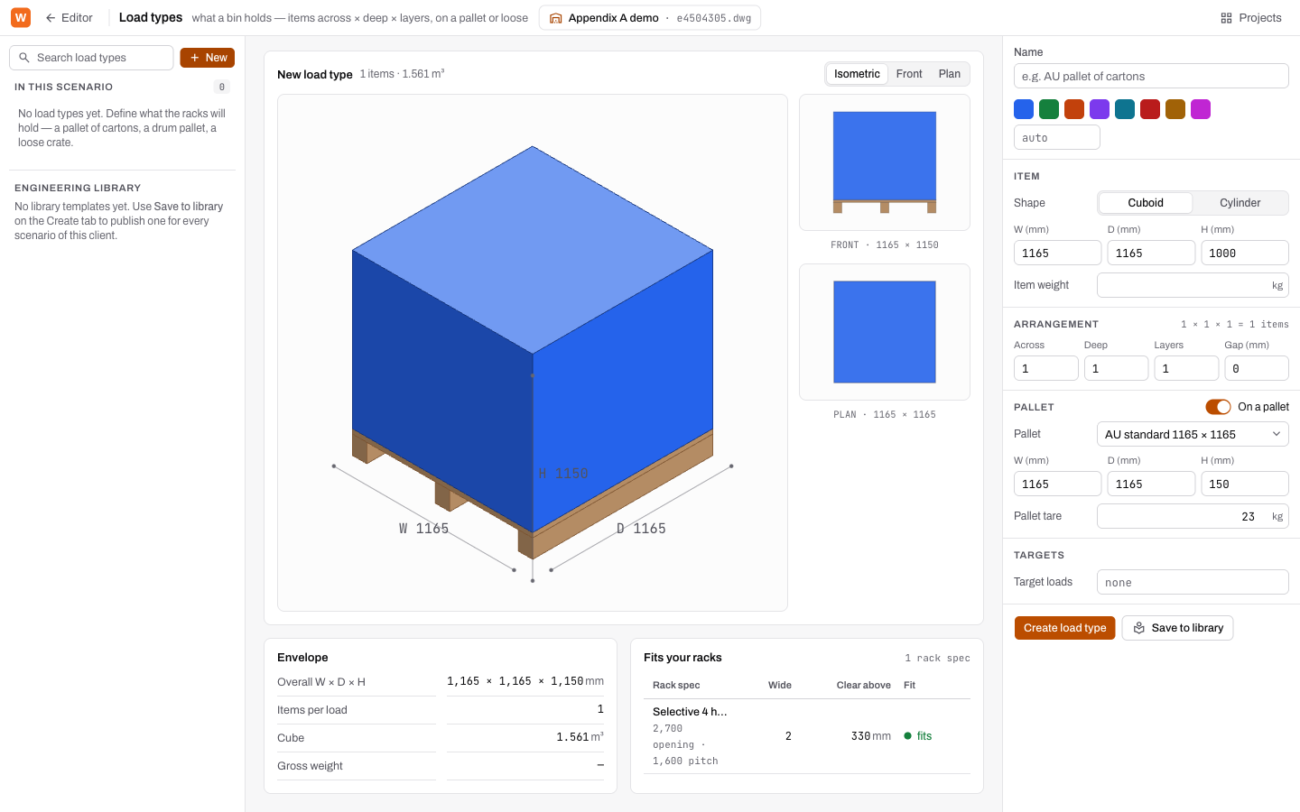1300x812 pixels.
Task: Select the Cuboid shape option
Action: pos(1146,203)
